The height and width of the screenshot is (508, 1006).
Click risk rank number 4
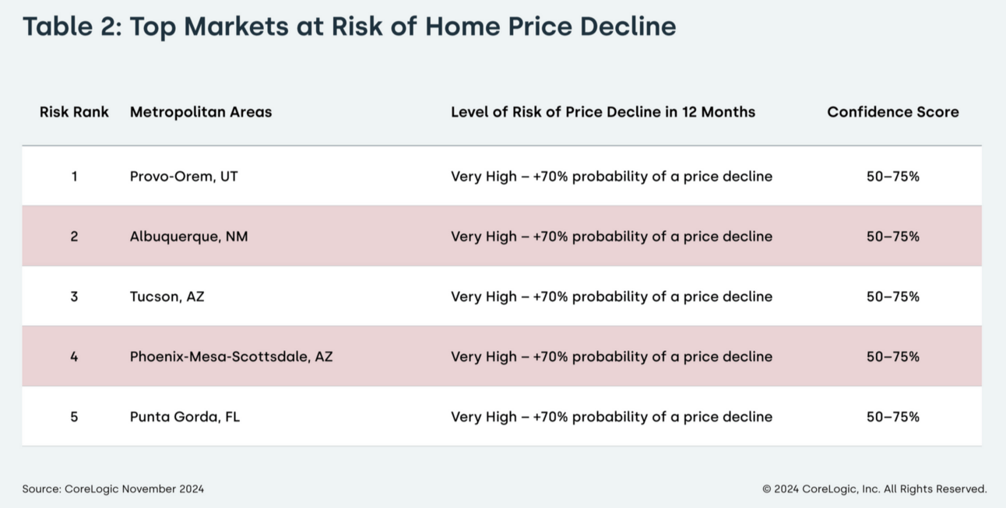(74, 356)
